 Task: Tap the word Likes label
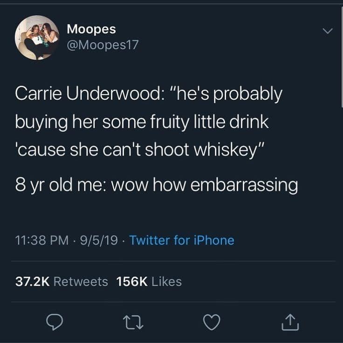[x=166, y=281]
